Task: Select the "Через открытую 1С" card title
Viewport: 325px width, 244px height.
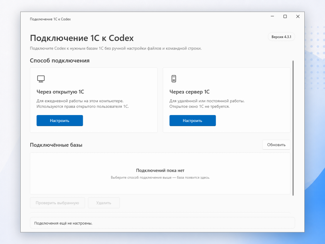Action: coord(60,92)
